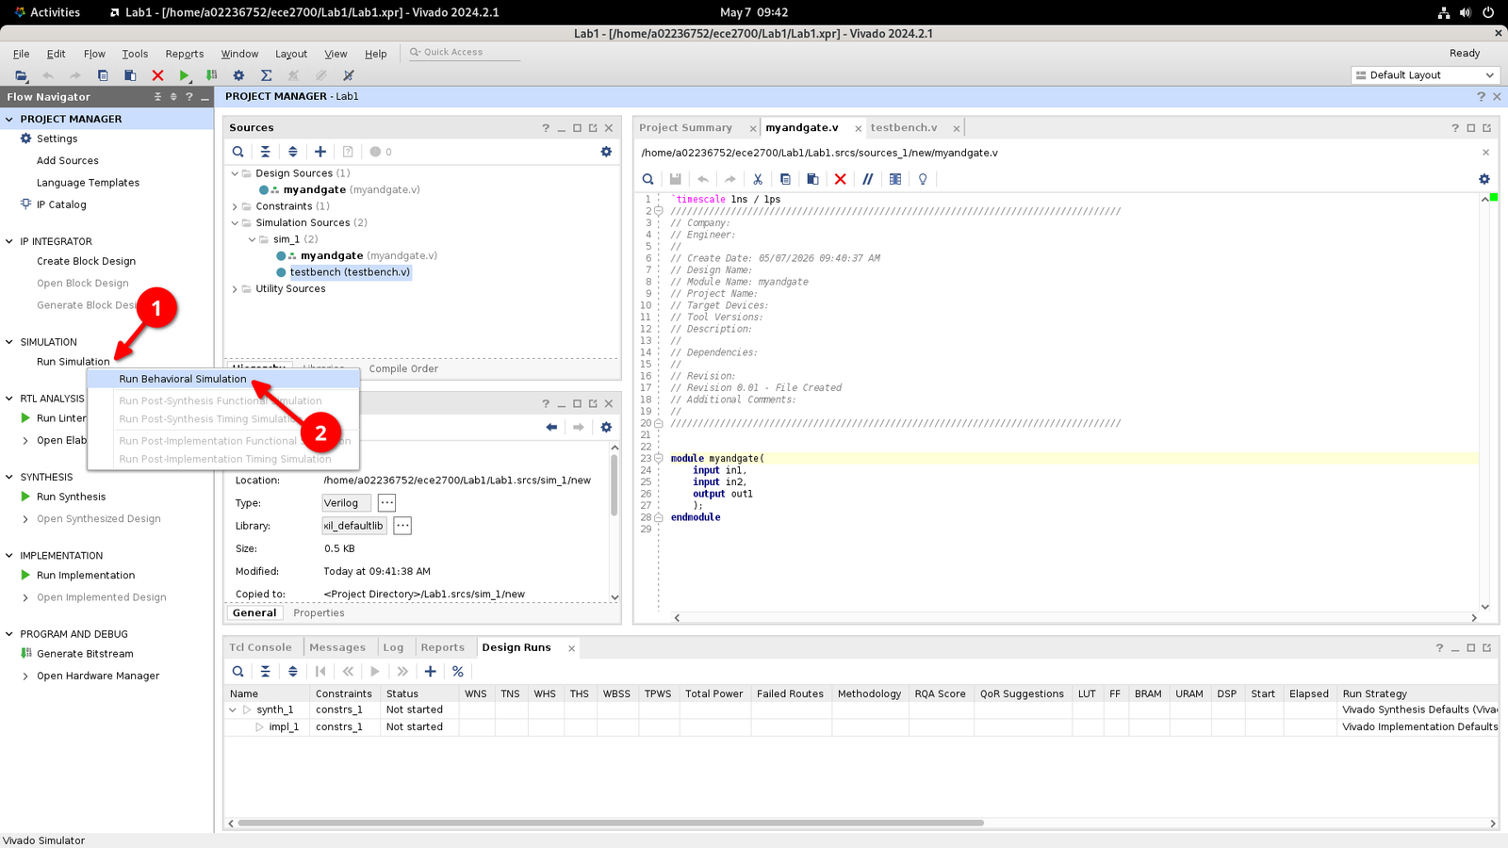Click Run Synthesis in Flow Navigator

pyautogui.click(x=71, y=497)
